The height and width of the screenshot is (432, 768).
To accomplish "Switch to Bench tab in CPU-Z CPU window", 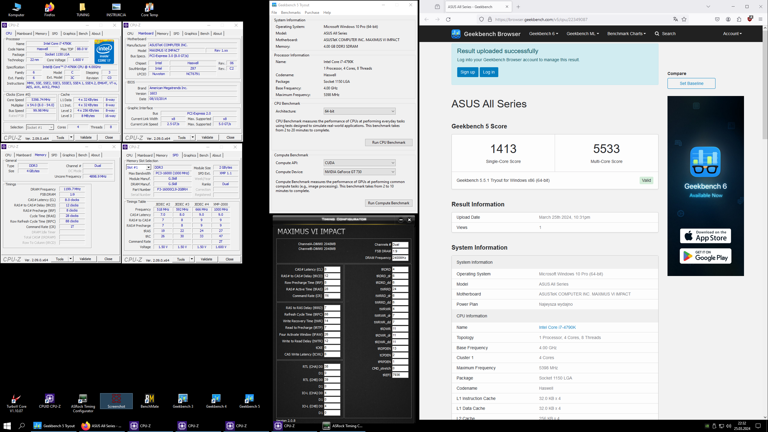I will (83, 34).
